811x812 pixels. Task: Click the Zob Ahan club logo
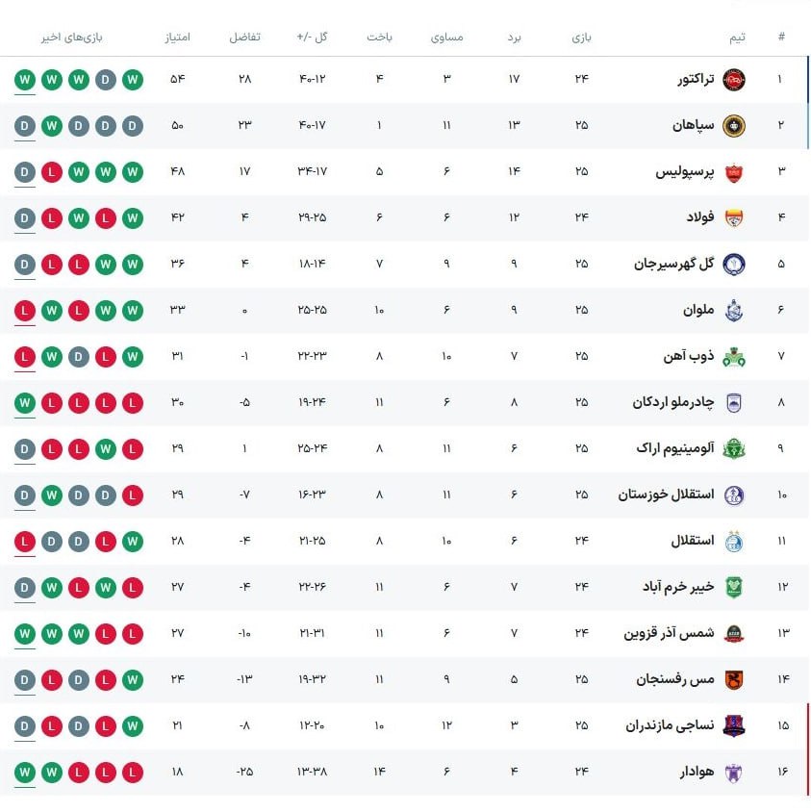[x=733, y=356]
